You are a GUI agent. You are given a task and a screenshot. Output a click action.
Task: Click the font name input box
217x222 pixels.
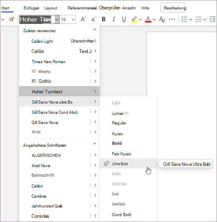pyautogui.click(x=37, y=19)
